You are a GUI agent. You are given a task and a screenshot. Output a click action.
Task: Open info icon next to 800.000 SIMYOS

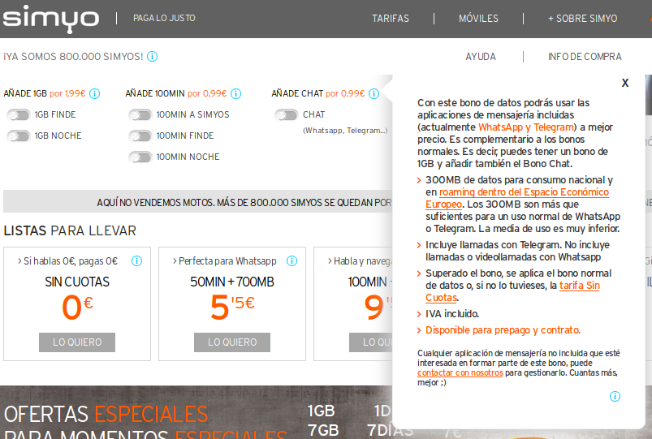pos(153,56)
